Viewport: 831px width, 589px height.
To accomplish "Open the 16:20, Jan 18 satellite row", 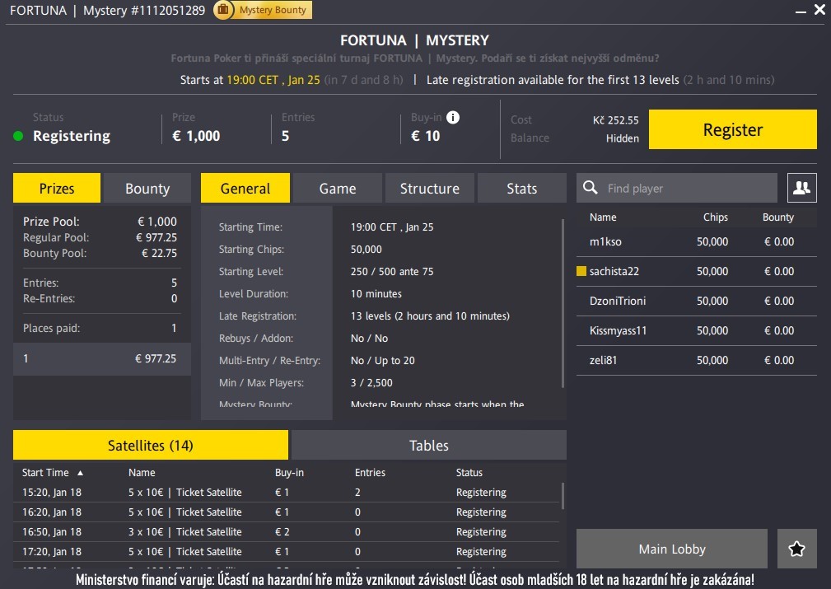I will pos(286,512).
